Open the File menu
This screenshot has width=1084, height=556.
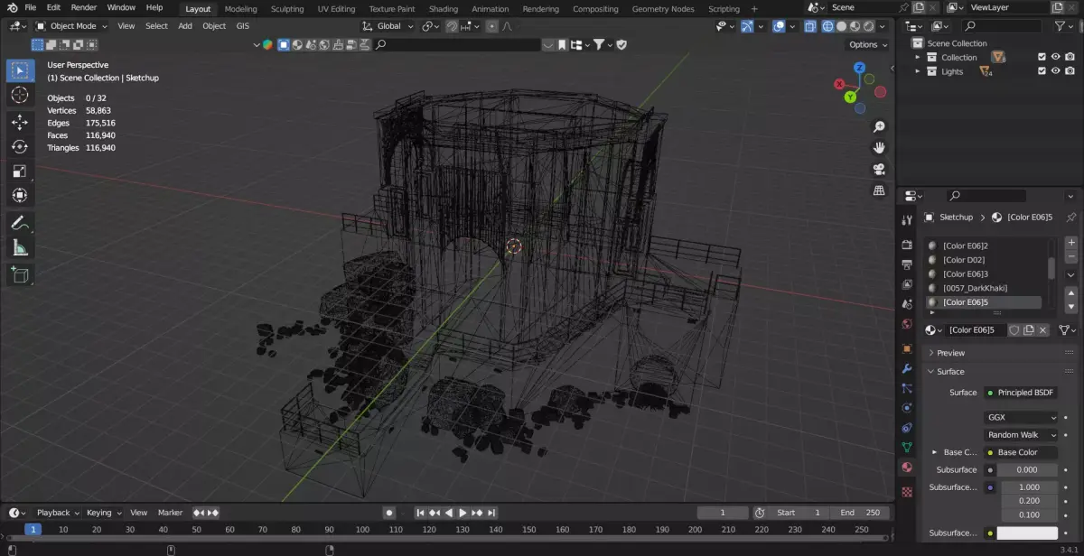tap(30, 7)
